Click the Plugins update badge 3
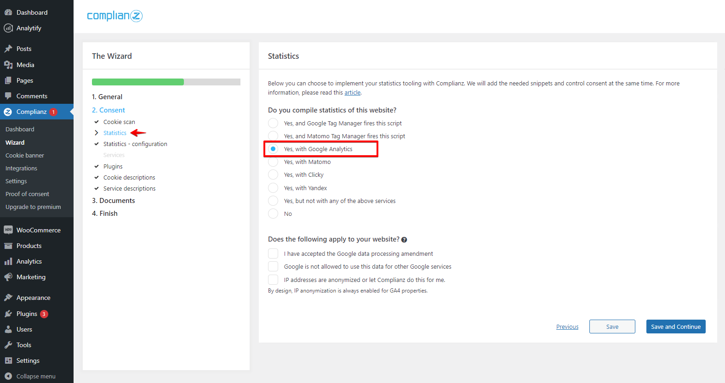This screenshot has width=725, height=383. pyautogui.click(x=44, y=314)
